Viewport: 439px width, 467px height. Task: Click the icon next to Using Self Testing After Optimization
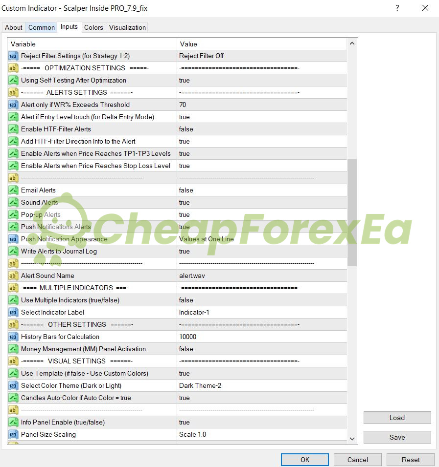point(13,81)
